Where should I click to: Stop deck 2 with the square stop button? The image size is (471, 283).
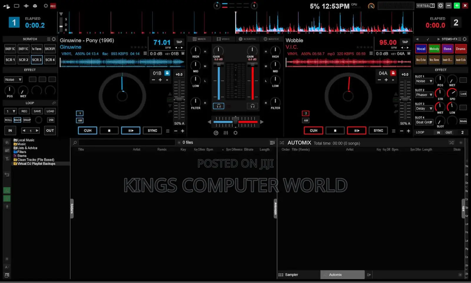(335, 131)
